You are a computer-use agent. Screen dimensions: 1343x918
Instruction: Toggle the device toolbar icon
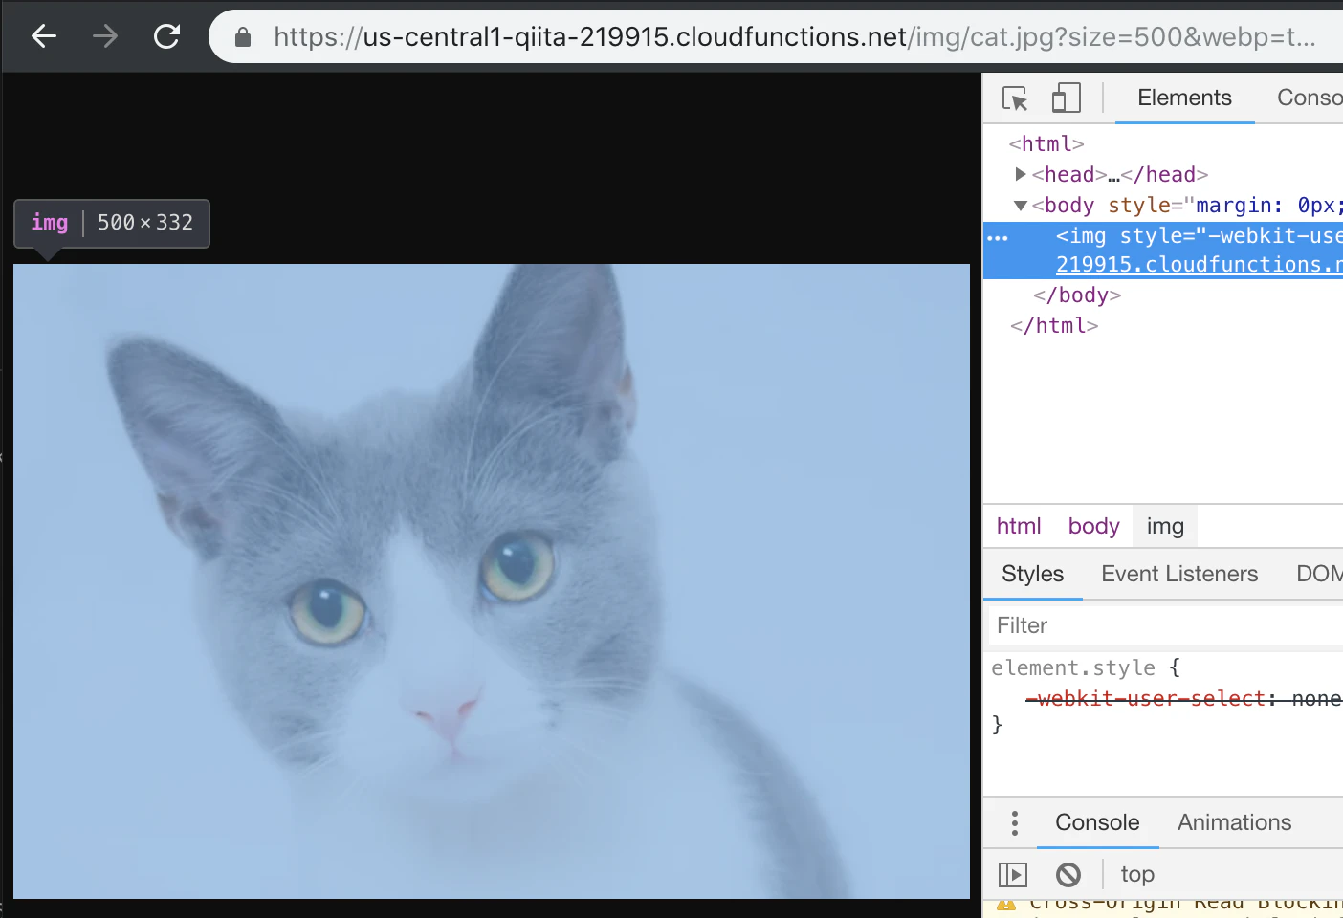point(1067,98)
